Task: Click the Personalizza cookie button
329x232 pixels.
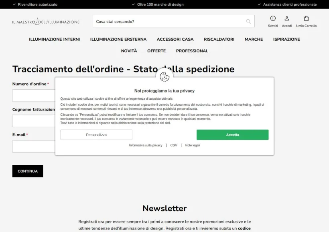Action: click(96, 135)
